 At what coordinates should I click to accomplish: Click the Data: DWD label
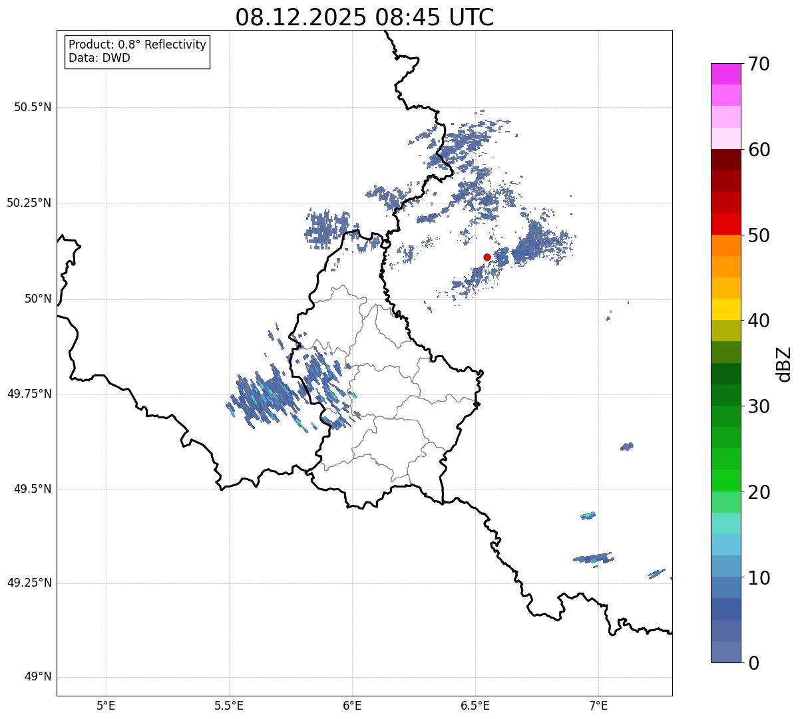click(x=99, y=58)
